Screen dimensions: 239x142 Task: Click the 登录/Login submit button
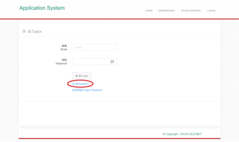[81, 76]
